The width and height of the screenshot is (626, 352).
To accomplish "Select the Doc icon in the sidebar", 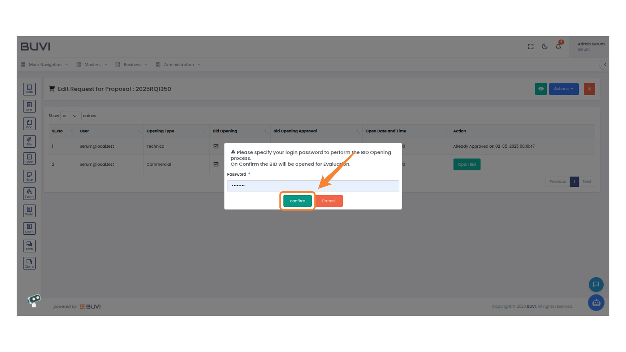I will click(29, 124).
